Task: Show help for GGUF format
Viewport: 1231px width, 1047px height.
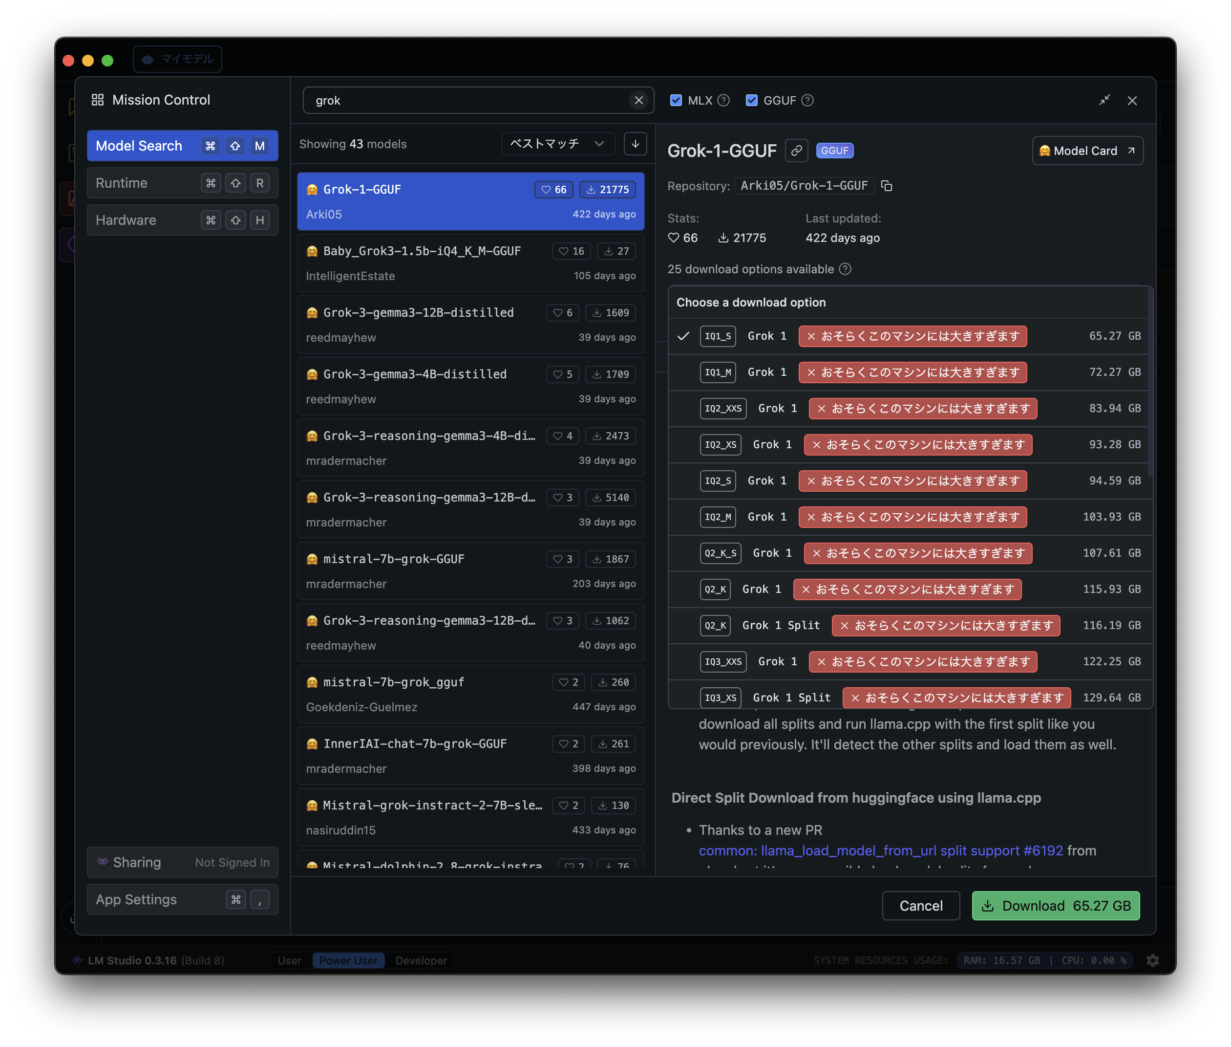Action: 807,100
